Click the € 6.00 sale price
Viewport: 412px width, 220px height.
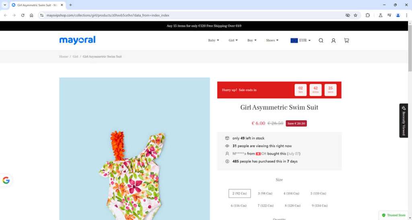pyautogui.click(x=258, y=123)
